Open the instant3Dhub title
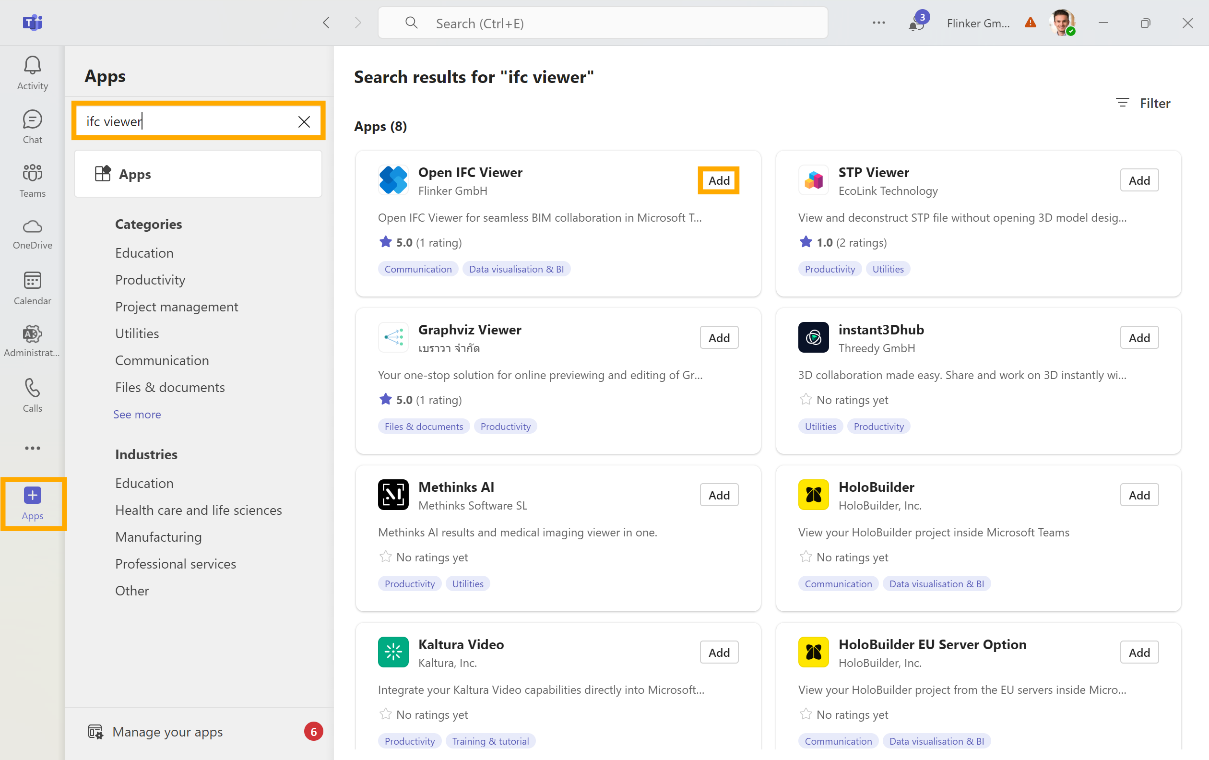 coord(881,329)
